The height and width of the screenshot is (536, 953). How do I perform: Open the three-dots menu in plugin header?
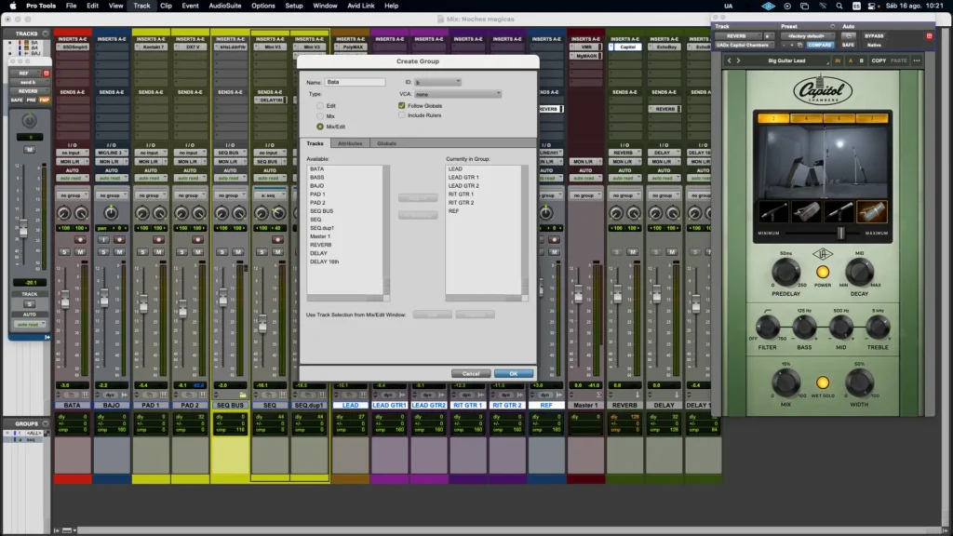[x=917, y=60]
